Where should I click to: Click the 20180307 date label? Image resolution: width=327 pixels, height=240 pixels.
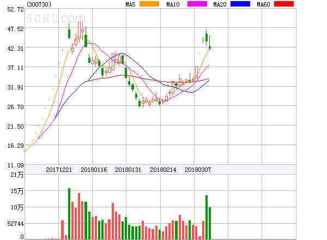[x=198, y=170]
